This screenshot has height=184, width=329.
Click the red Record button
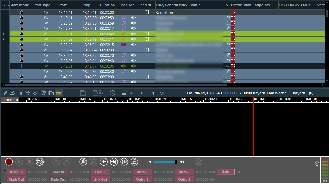[x=9, y=162]
